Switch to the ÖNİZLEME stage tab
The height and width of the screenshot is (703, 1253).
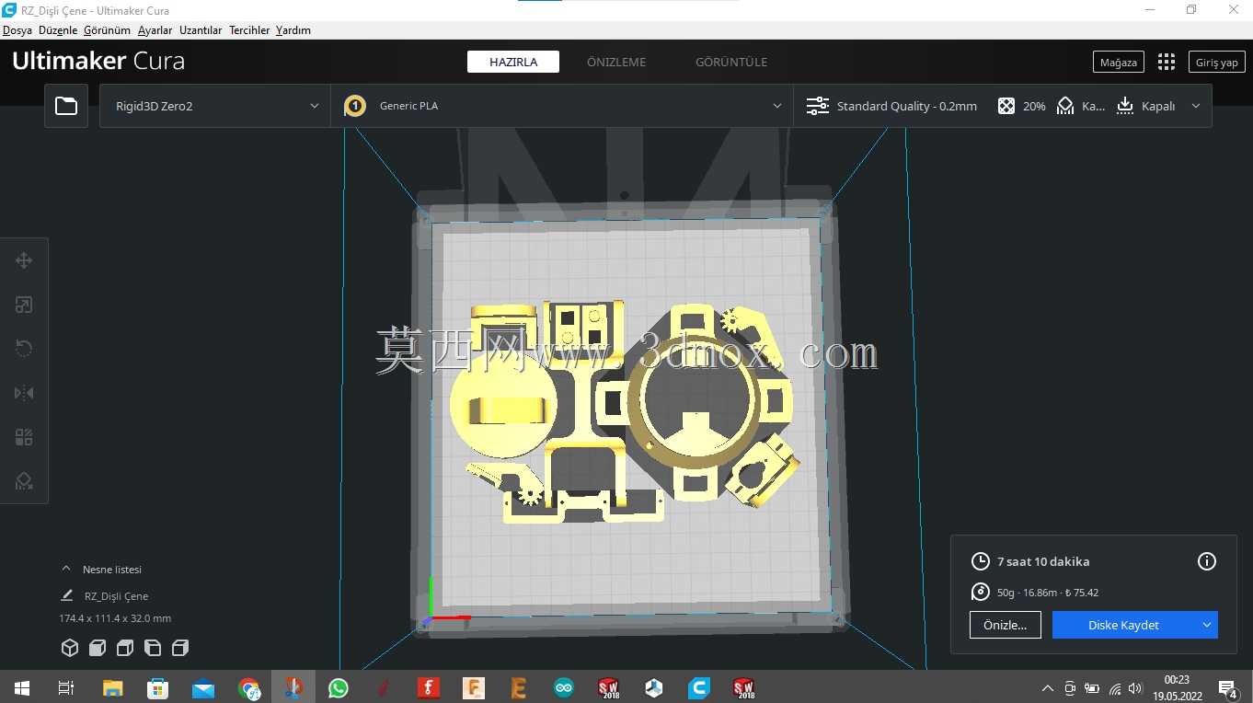coord(616,62)
